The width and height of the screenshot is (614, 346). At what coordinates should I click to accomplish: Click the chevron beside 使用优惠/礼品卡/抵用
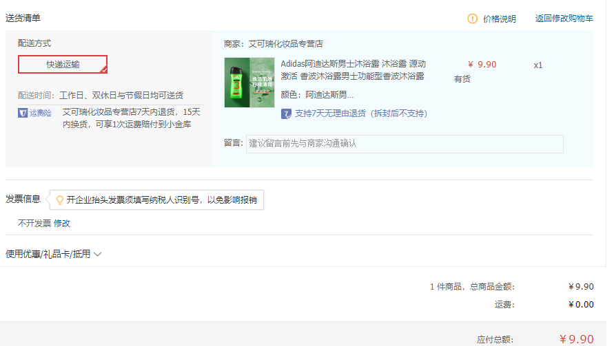(x=98, y=255)
